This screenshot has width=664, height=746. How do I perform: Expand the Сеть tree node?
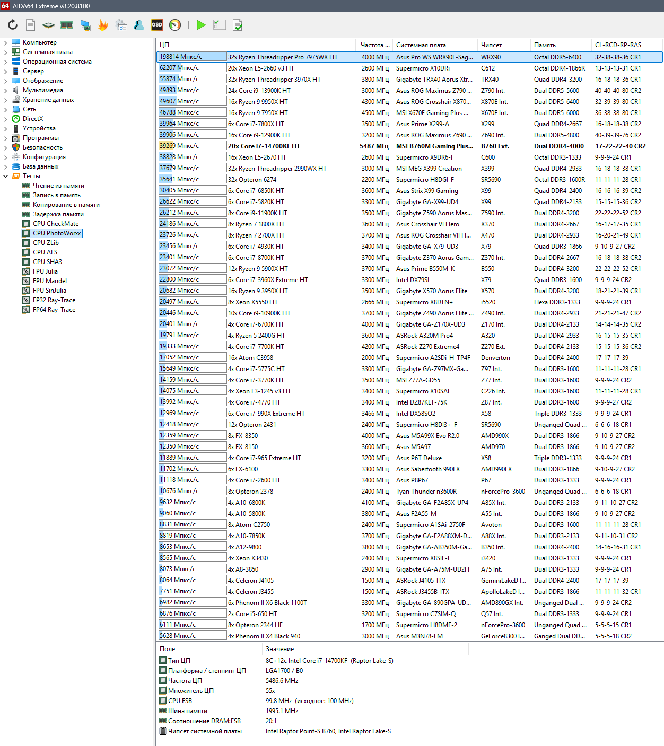pyautogui.click(x=5, y=109)
